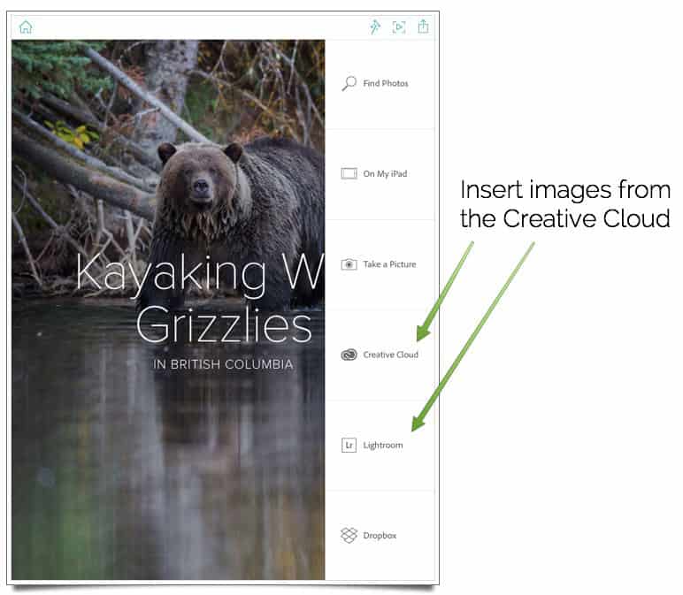Click the preview play icon
Screen dimensions: 683x595
tap(399, 27)
